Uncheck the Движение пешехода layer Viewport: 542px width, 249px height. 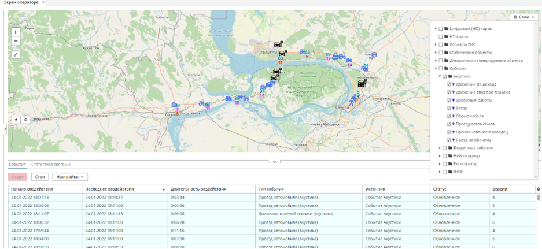(x=449, y=84)
